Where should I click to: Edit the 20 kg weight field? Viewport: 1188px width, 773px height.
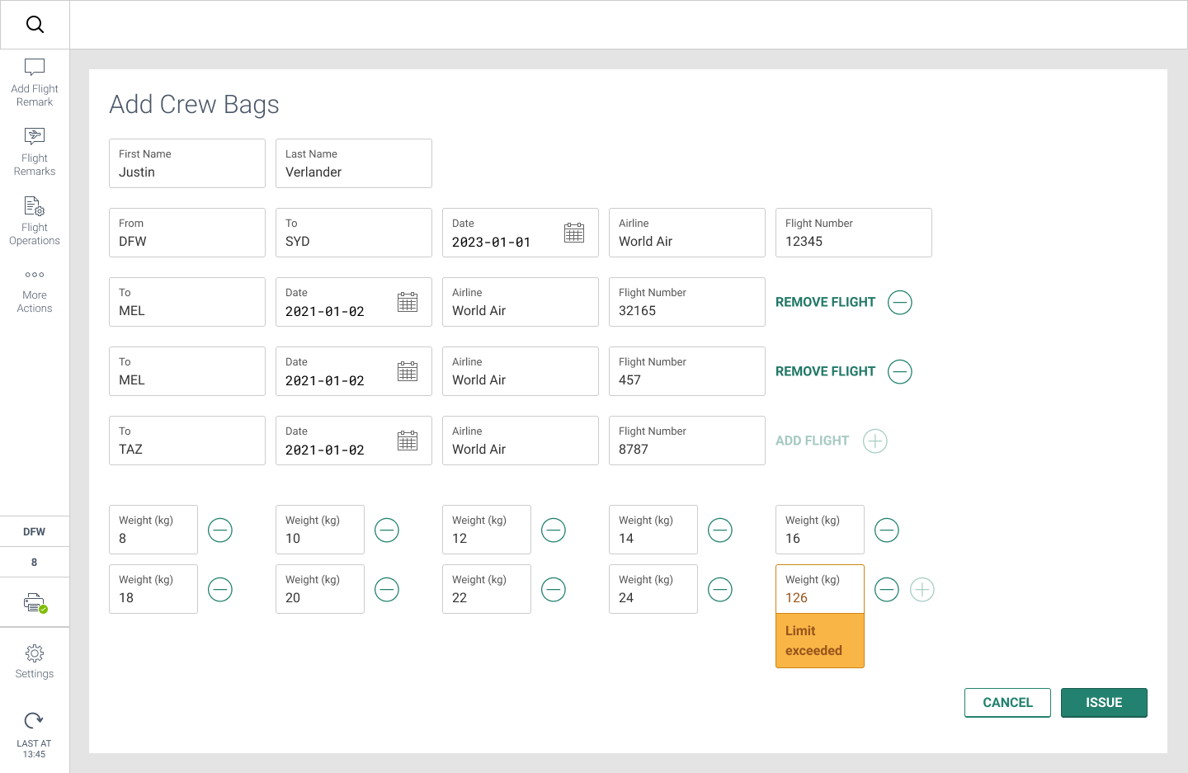point(320,589)
